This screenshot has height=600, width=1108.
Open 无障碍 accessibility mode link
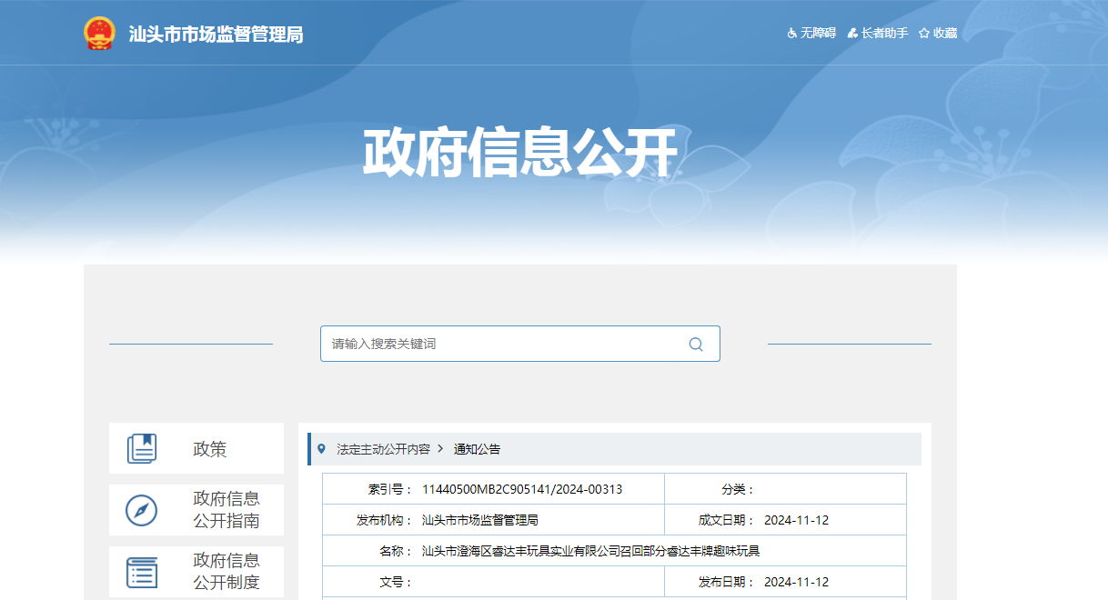coord(818,33)
